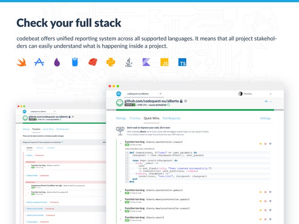This screenshot has height=224, width=299.
Task: Click the yellow JavaScript JS icon
Action: coord(164,62)
